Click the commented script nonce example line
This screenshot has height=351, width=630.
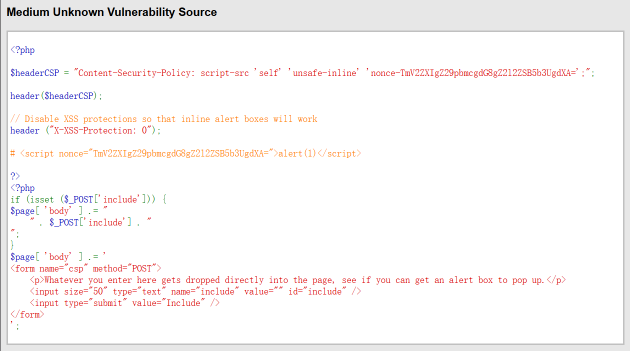click(x=185, y=153)
